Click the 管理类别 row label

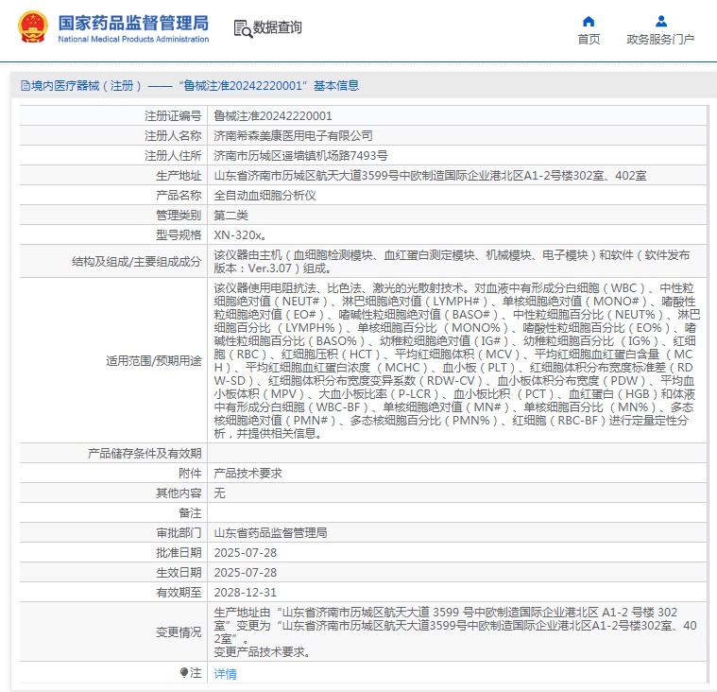[x=179, y=216]
